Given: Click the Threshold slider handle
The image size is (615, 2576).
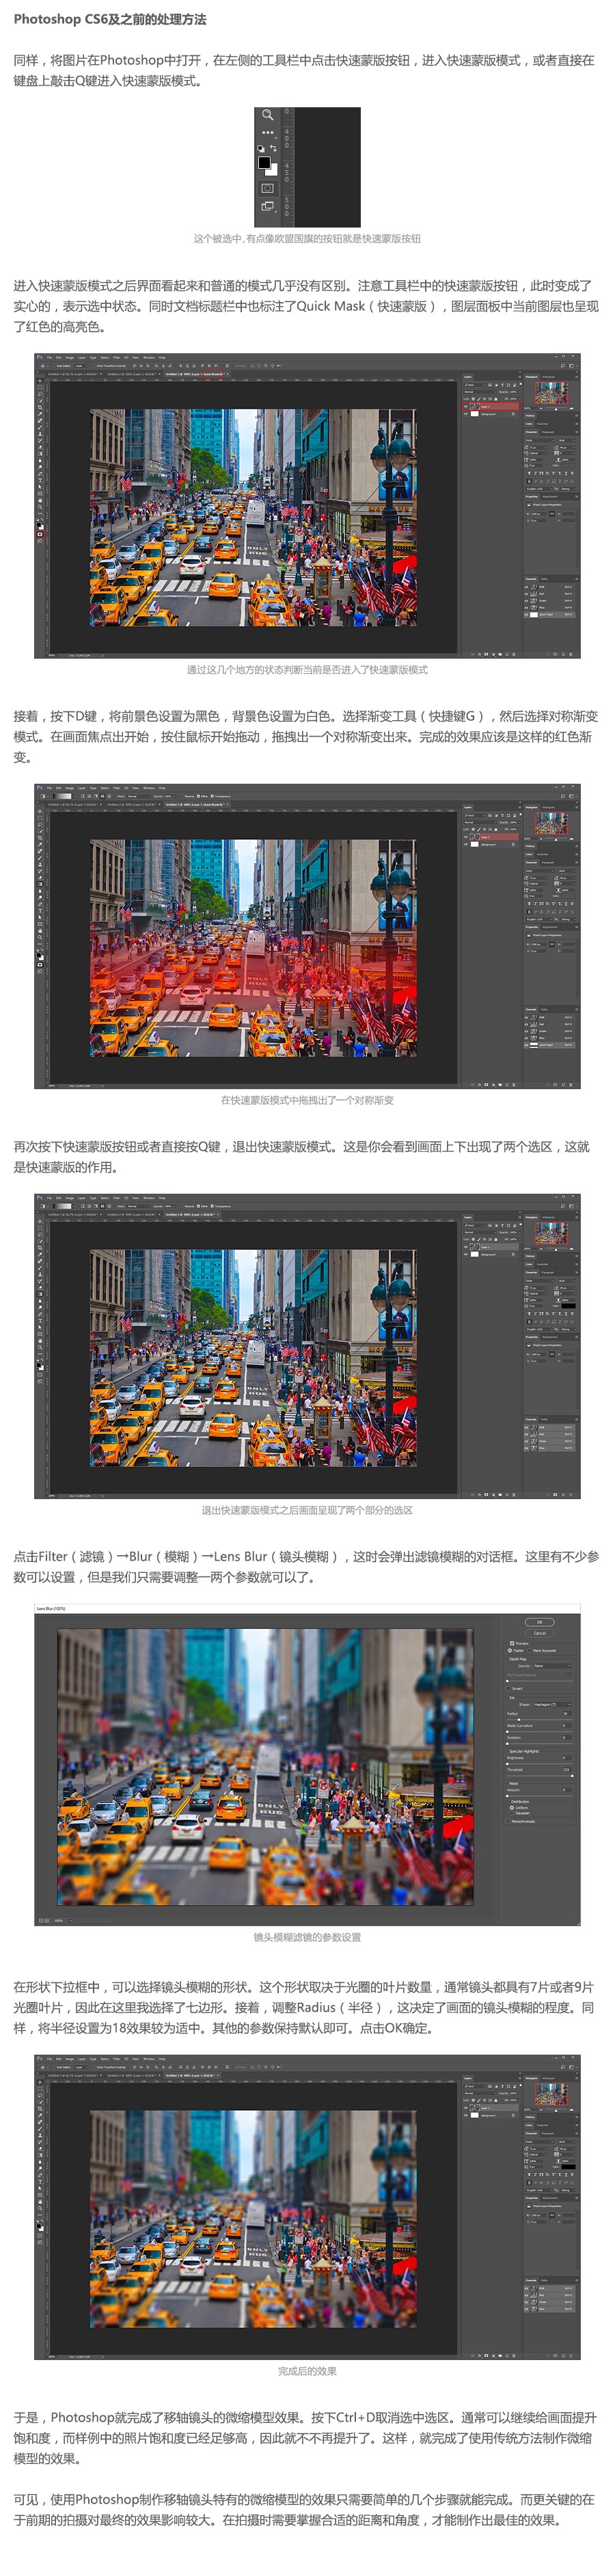Looking at the screenshot, I should (572, 1776).
